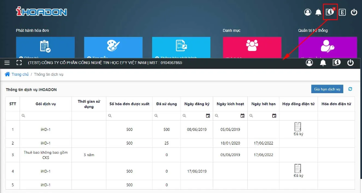Click Thông tin dịch vụ iHOADON heading
The height and width of the screenshot is (193, 362).
[31, 90]
